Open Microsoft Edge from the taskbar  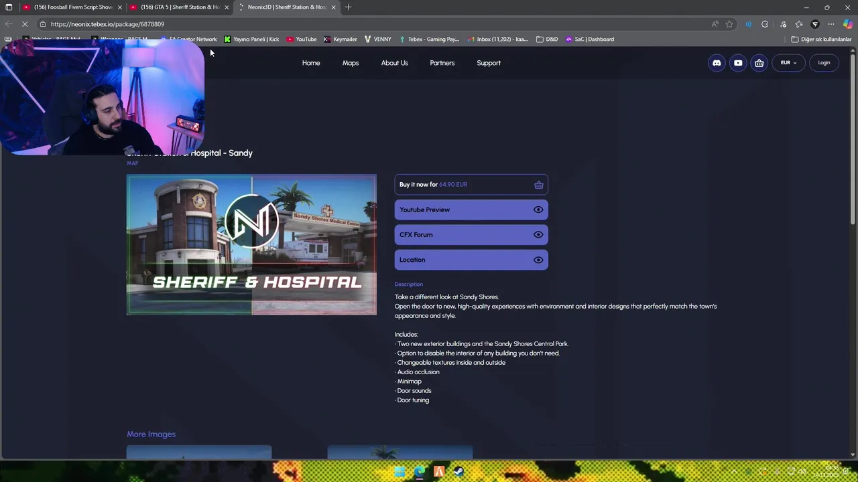pyautogui.click(x=419, y=472)
